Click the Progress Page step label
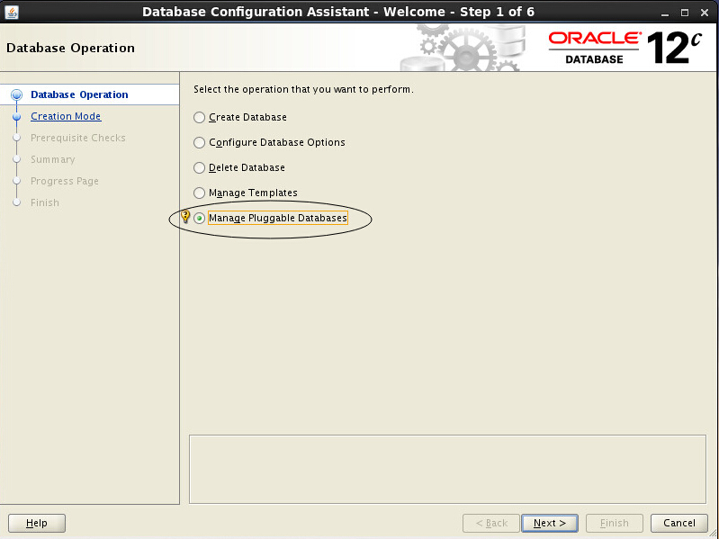 click(65, 181)
